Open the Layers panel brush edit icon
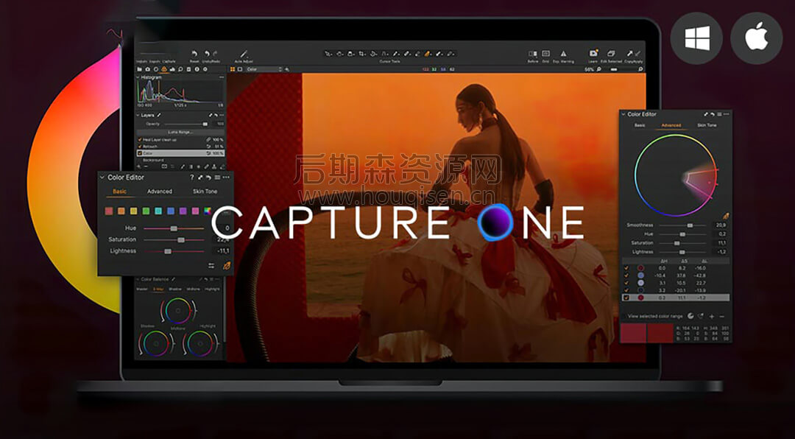The width and height of the screenshot is (795, 439). 159,115
